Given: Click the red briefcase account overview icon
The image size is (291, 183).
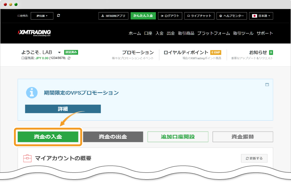Looking at the screenshot, I should (x=27, y=158).
